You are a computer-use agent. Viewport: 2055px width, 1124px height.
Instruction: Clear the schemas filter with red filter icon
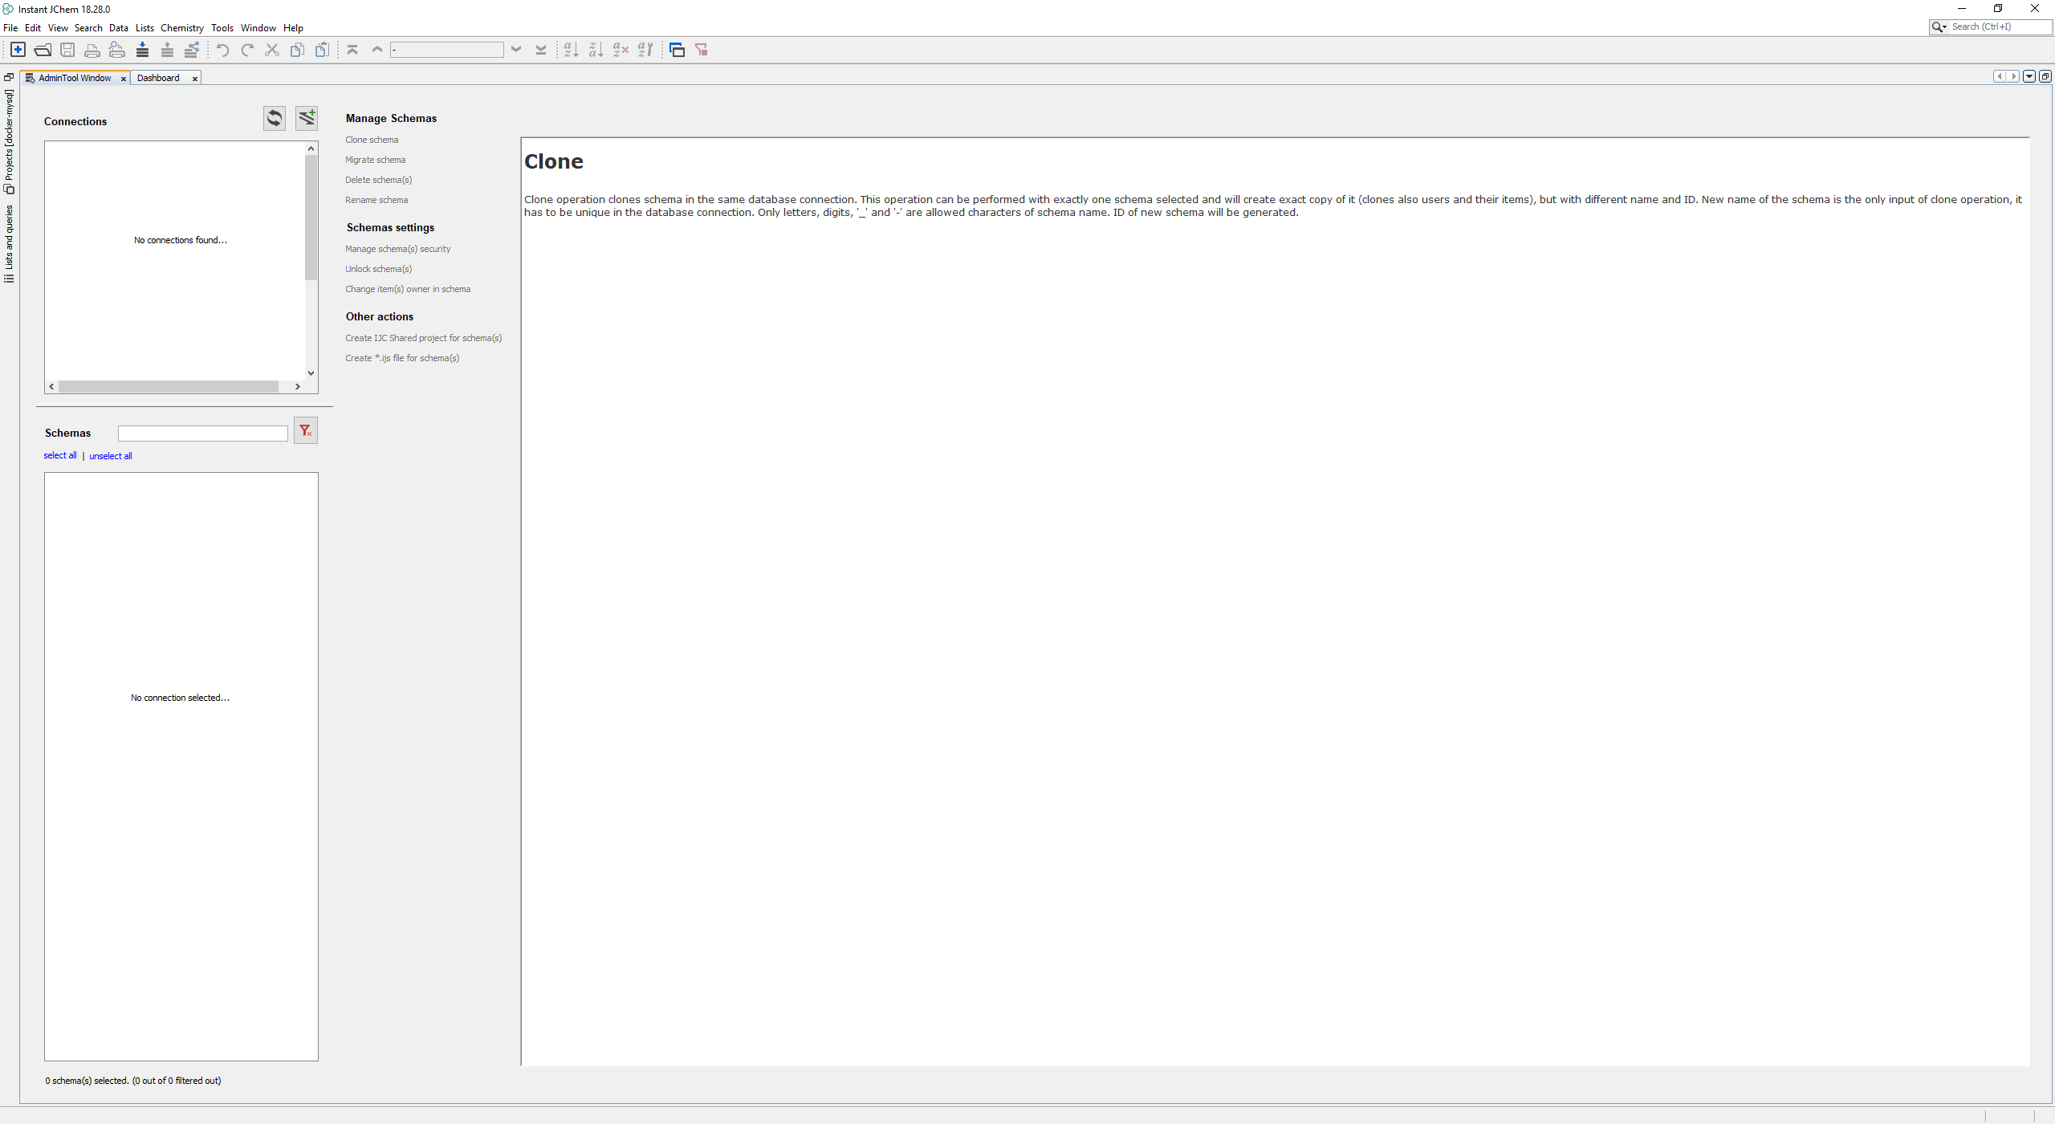305,430
